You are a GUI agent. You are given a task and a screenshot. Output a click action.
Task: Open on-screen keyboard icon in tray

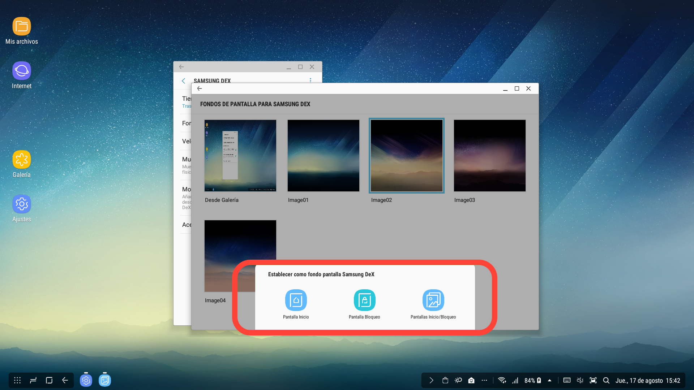click(x=567, y=380)
